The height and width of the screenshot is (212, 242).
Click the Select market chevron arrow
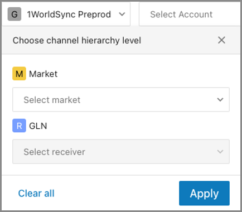[220, 99]
